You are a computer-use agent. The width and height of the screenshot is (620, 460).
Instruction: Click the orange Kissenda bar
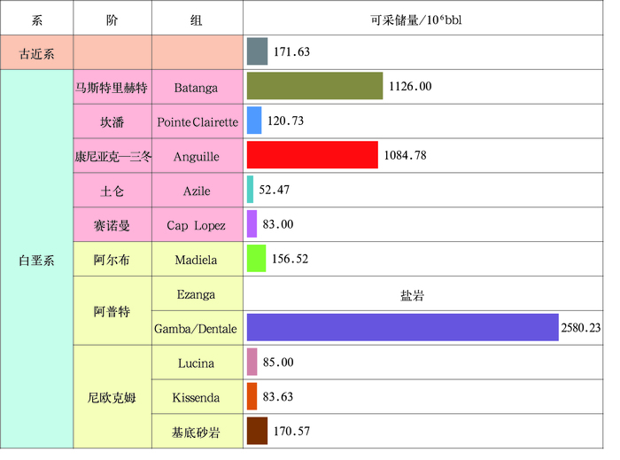(x=252, y=397)
